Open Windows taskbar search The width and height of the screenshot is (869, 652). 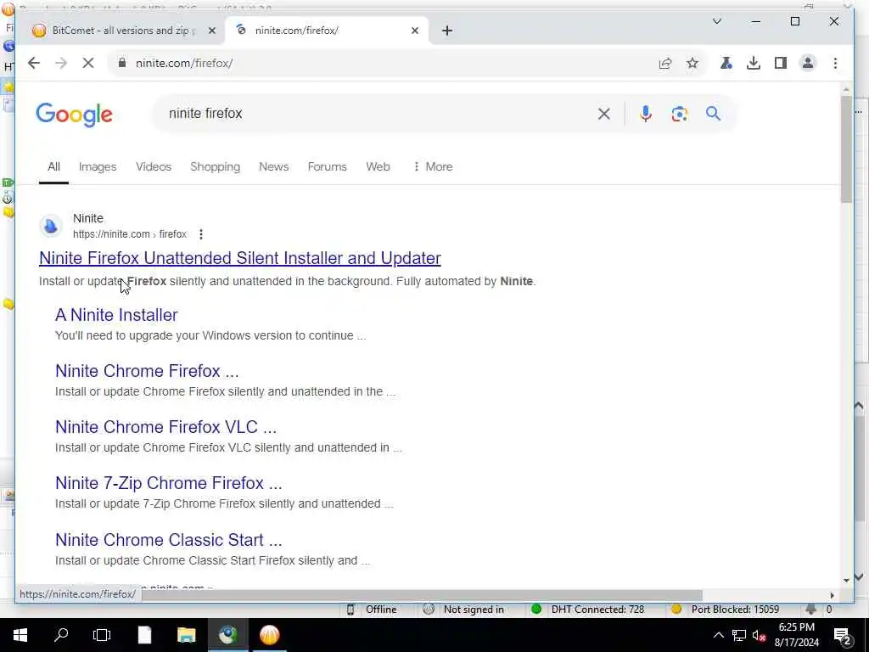pos(61,635)
